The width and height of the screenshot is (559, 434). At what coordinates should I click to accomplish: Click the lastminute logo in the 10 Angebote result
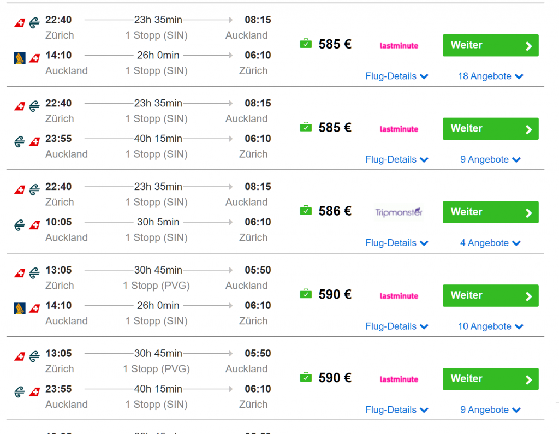click(x=399, y=296)
